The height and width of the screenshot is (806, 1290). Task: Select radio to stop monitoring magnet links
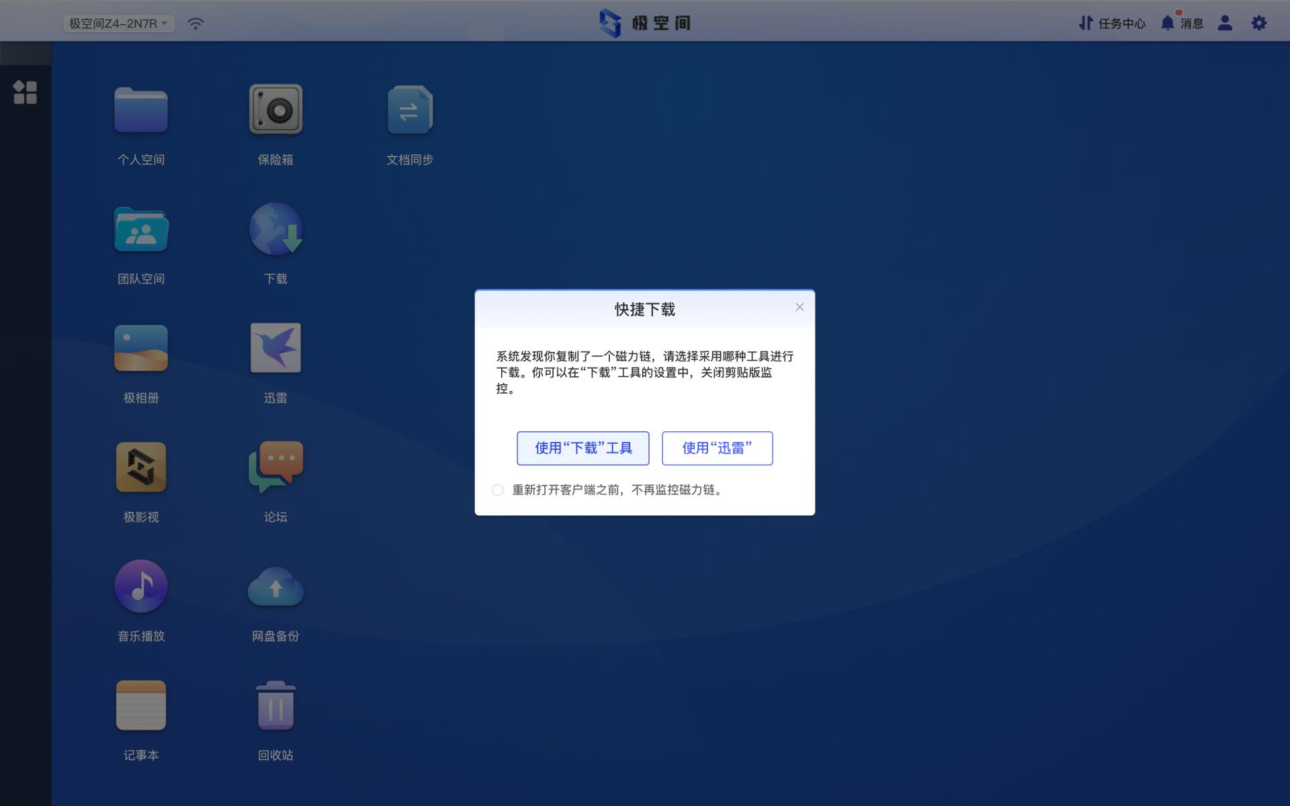coord(498,490)
